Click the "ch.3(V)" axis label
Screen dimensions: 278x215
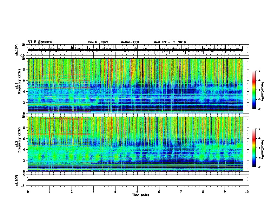17,180
